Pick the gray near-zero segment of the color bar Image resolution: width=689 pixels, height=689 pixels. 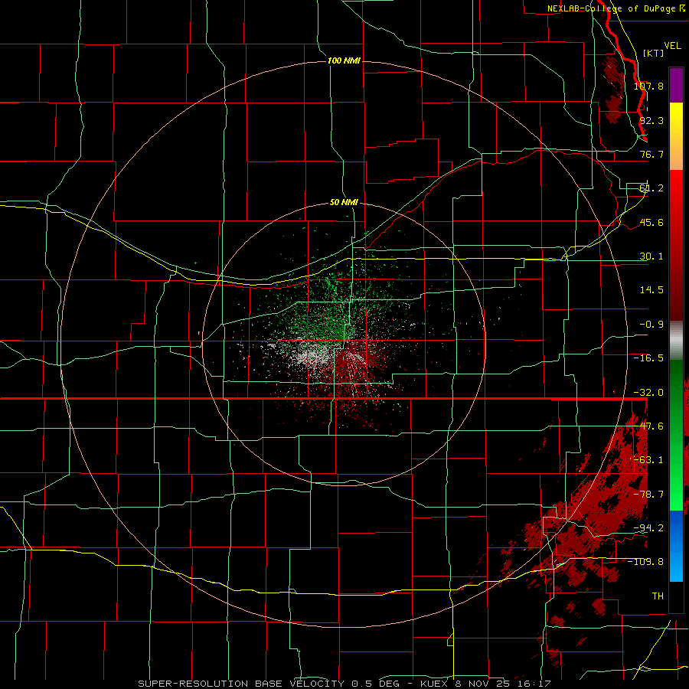676,340
